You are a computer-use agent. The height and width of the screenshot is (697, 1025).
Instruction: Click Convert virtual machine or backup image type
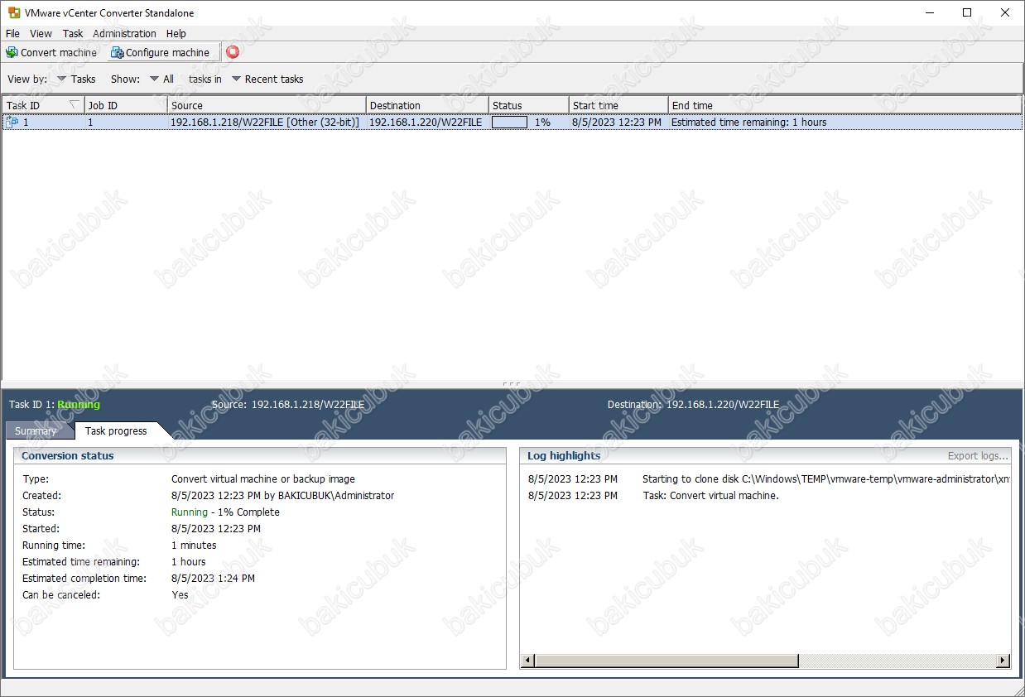tap(263, 479)
